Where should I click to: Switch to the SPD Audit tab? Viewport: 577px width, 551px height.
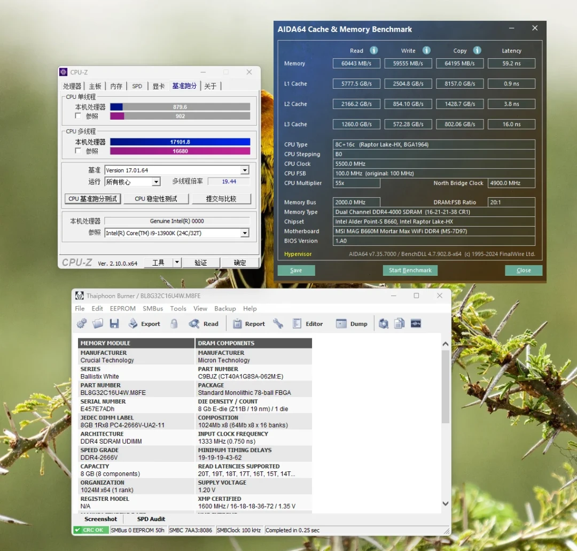(x=151, y=518)
